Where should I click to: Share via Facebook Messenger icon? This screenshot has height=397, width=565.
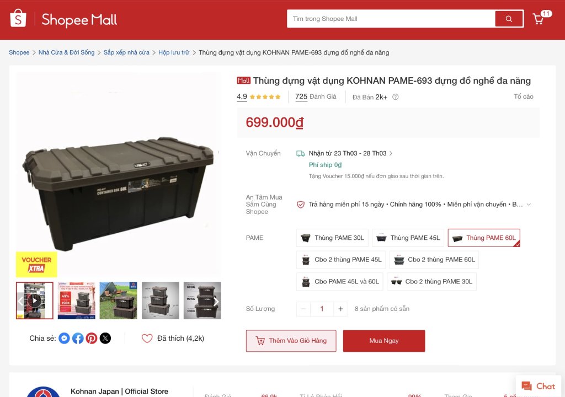click(64, 339)
